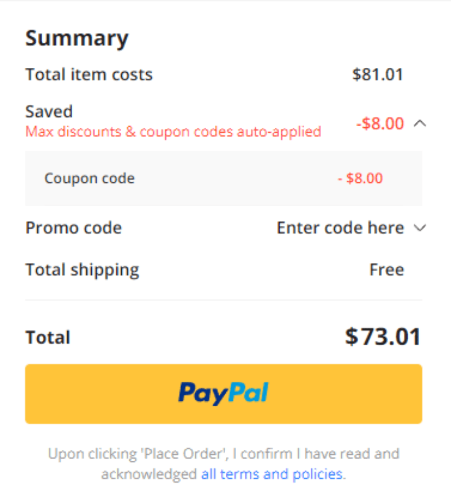Viewport: 451px width, 503px height.
Task: Click the $73.01 order total amount
Action: pos(383,336)
